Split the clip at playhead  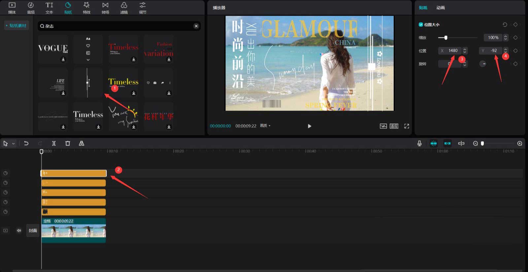[54, 143]
